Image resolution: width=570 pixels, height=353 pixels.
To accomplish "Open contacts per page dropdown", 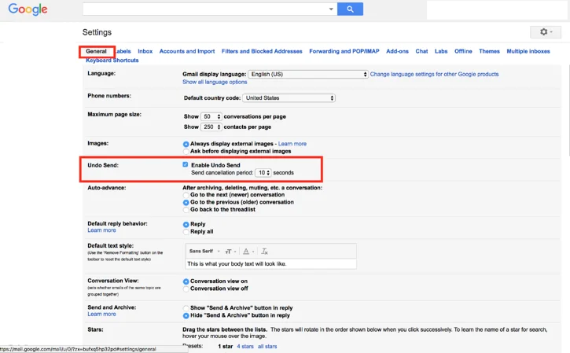I will point(211,127).
